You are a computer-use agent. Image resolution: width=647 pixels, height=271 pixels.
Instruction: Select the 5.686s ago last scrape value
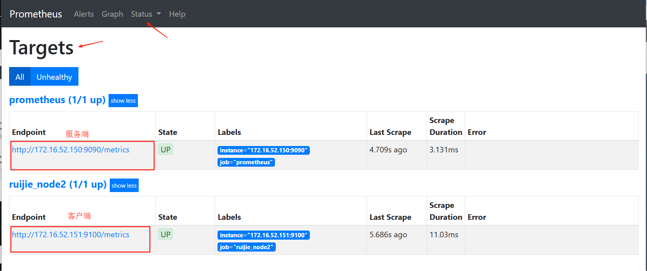point(388,234)
